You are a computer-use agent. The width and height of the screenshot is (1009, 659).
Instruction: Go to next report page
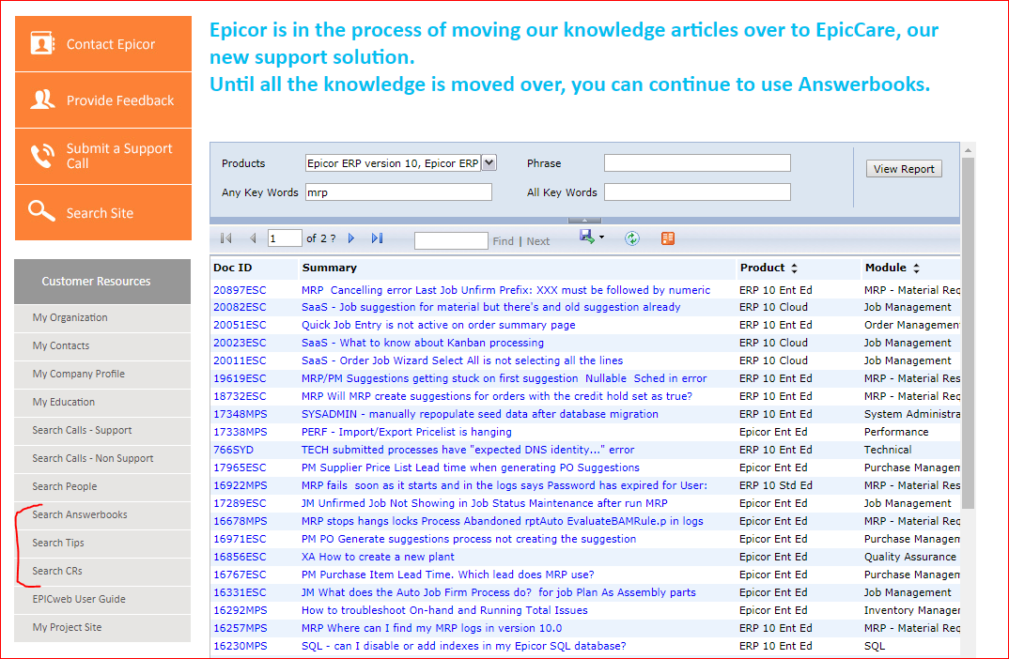[351, 238]
